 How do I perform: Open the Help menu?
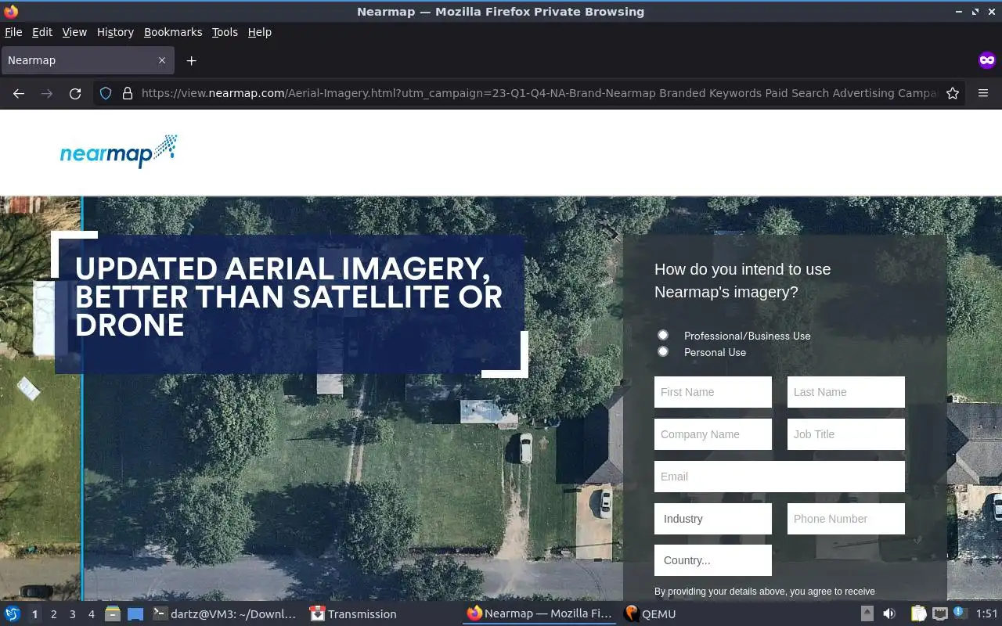tap(260, 32)
